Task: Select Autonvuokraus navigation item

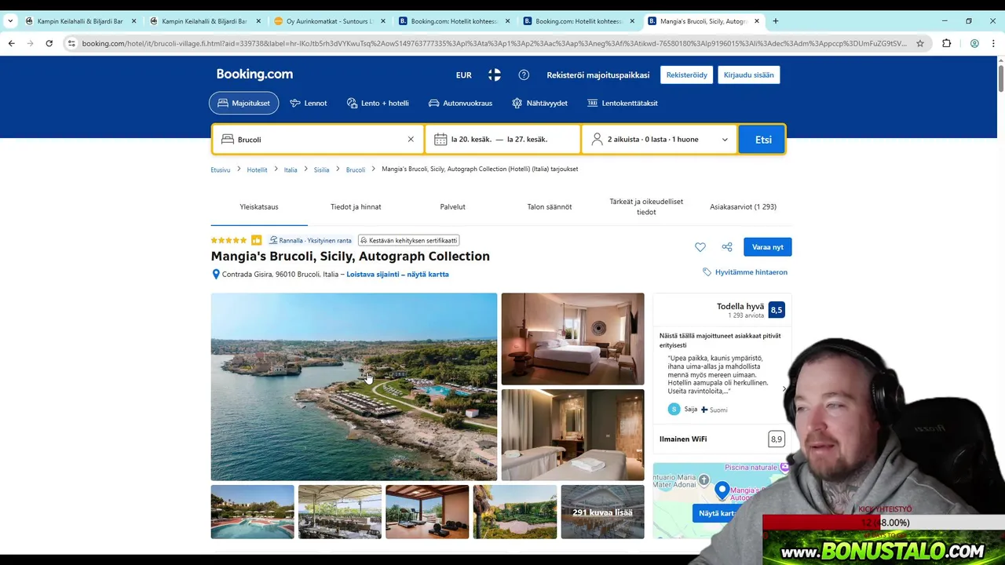Action: tap(460, 103)
